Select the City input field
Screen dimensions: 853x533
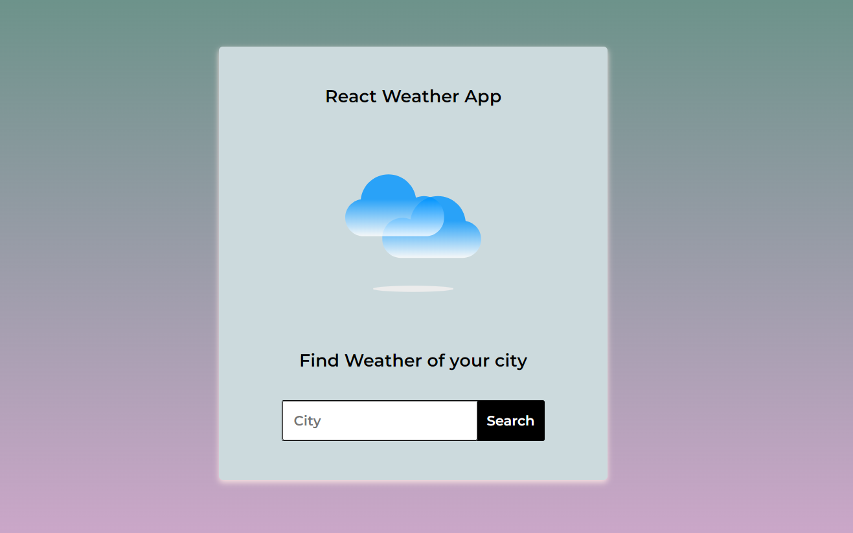(x=379, y=420)
